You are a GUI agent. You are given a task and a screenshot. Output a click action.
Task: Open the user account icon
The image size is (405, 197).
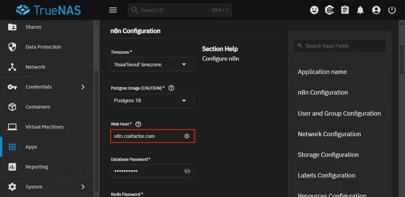376,10
